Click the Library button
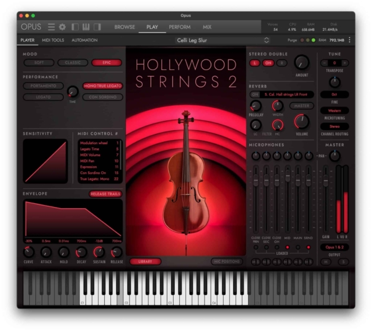372x331 pixels. [145, 262]
